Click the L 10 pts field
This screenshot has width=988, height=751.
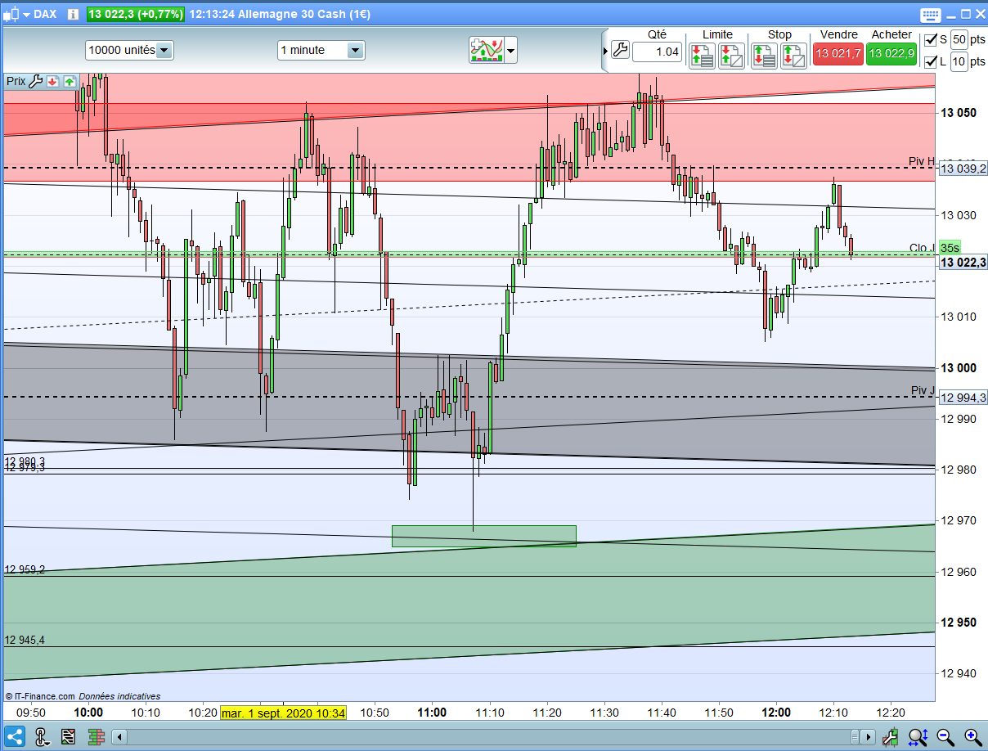pos(959,61)
